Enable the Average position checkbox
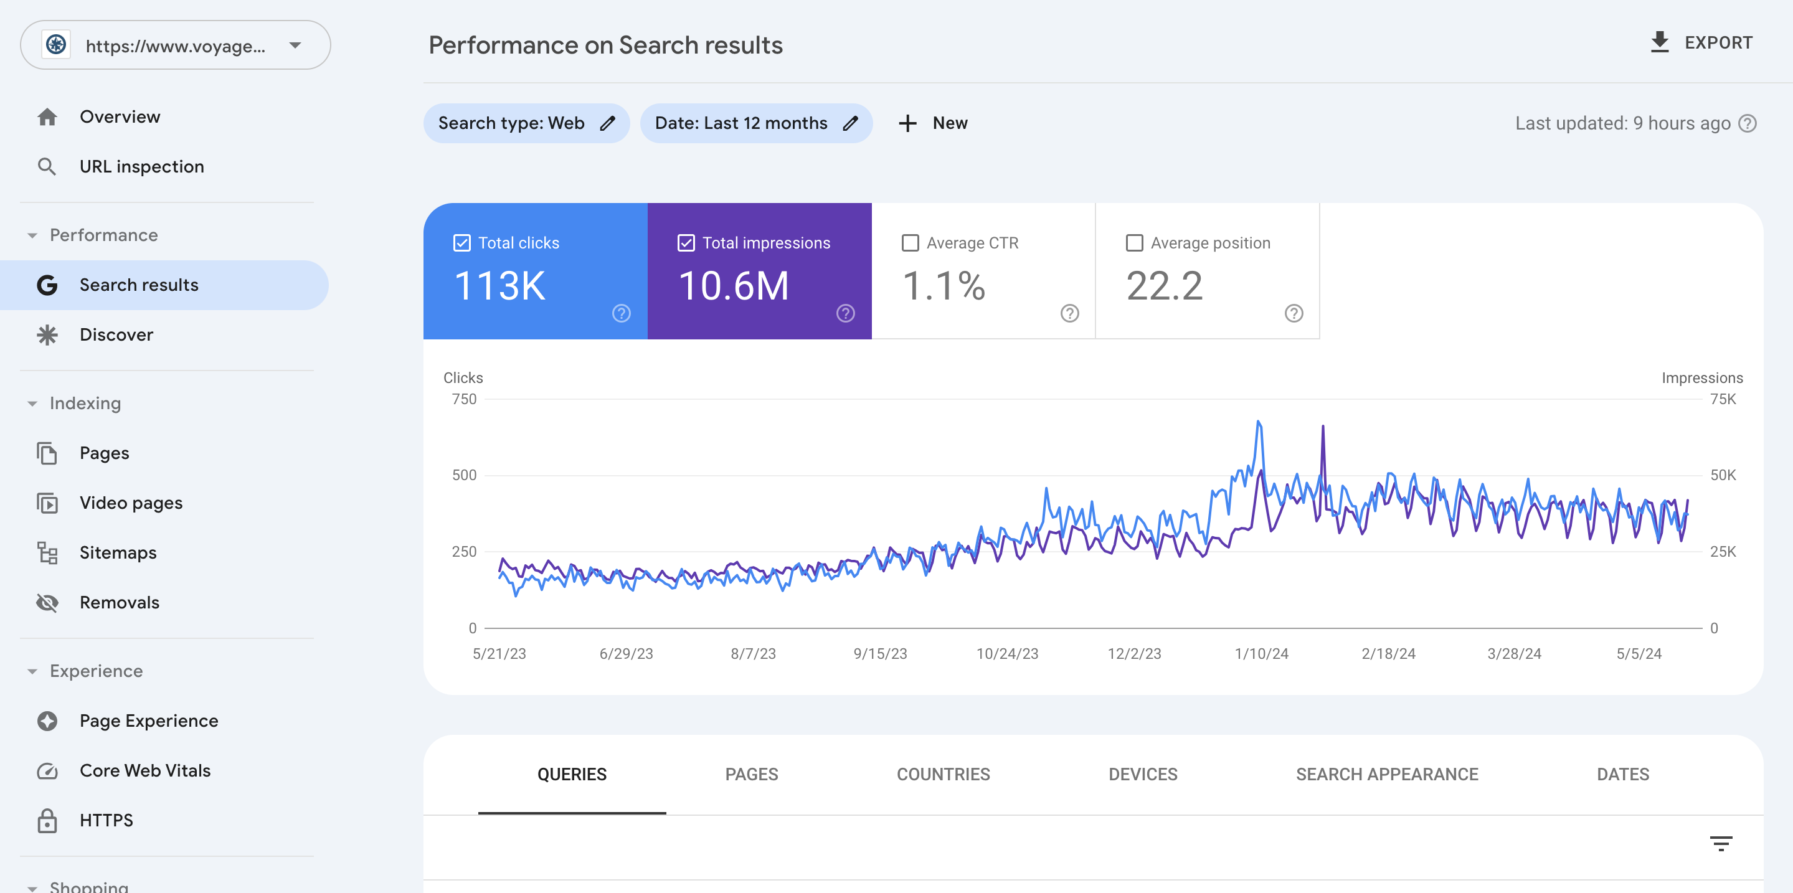 click(1134, 243)
